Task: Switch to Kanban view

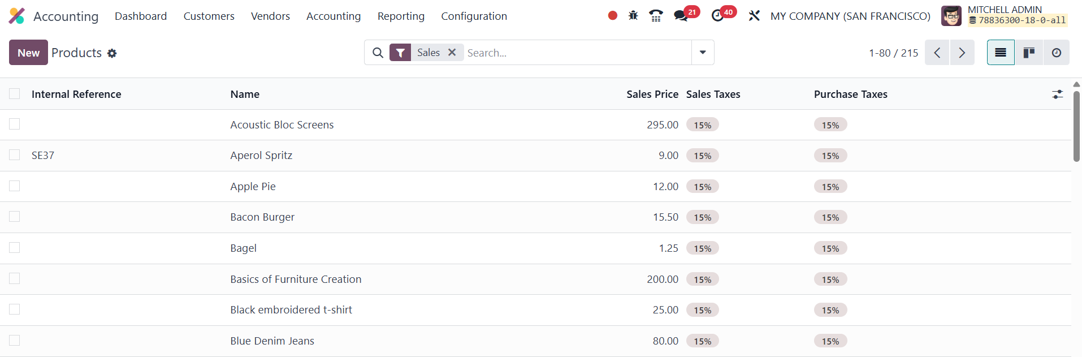Action: 1029,53
